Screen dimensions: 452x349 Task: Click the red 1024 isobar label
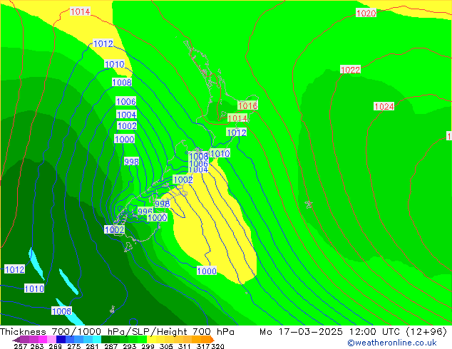(384, 106)
